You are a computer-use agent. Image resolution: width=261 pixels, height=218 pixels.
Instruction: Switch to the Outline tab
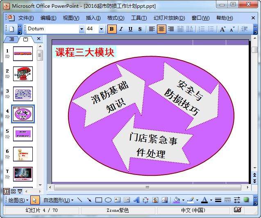[11, 39]
